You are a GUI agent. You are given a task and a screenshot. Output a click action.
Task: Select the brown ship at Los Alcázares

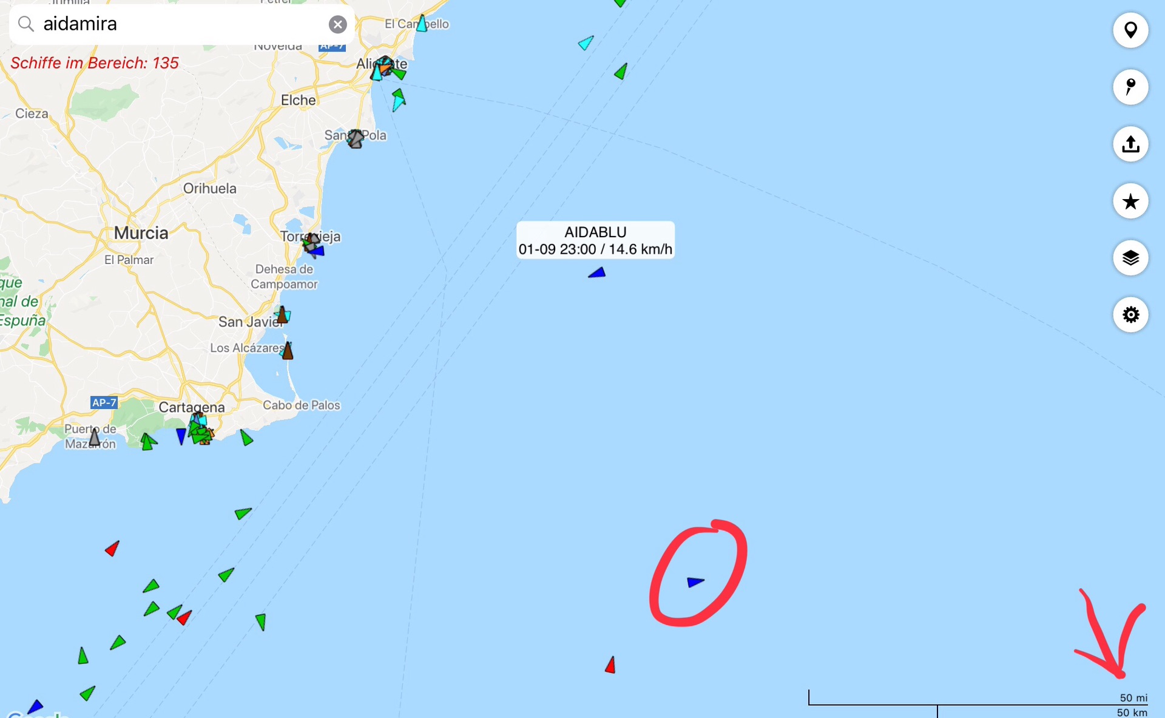288,350
